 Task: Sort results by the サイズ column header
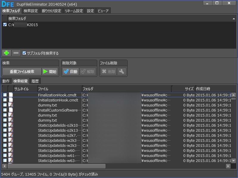click(190, 88)
